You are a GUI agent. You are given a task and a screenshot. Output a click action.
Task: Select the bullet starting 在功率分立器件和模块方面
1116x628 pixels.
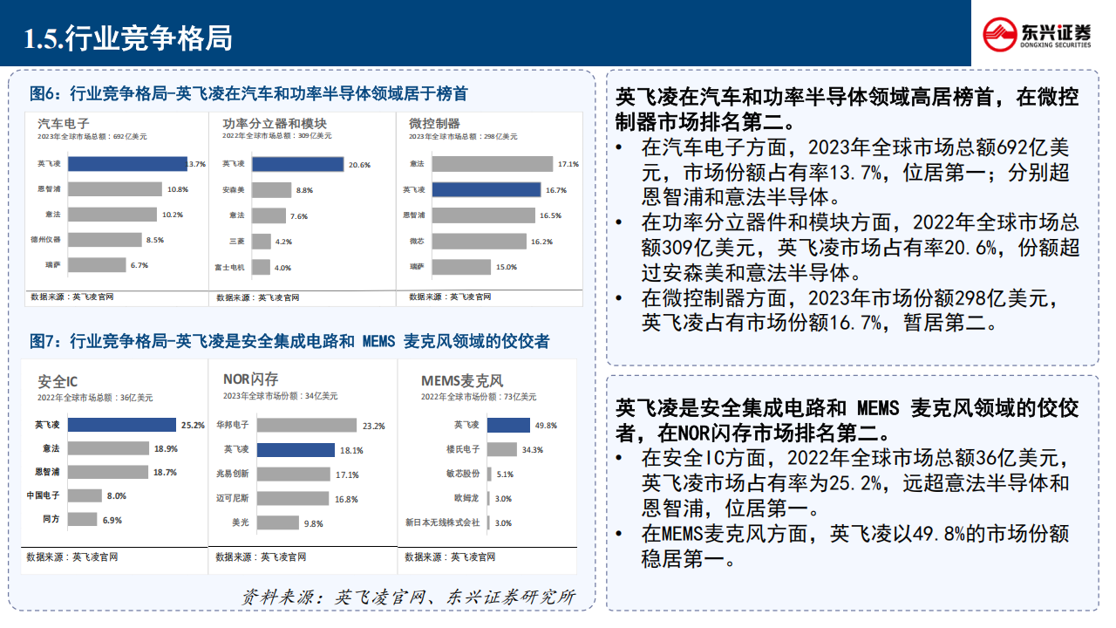pos(861,249)
